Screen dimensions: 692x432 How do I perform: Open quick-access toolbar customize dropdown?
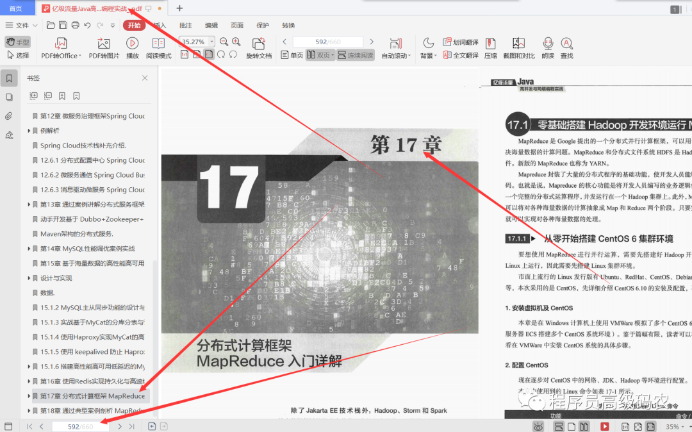click(x=113, y=26)
